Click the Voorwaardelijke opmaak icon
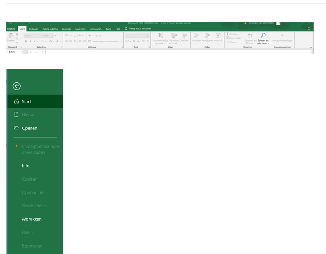326x254 pixels. [160, 36]
